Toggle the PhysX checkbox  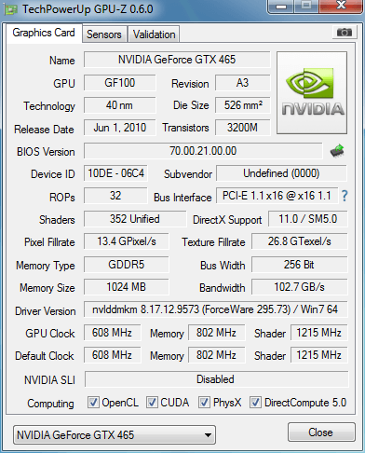(x=204, y=403)
